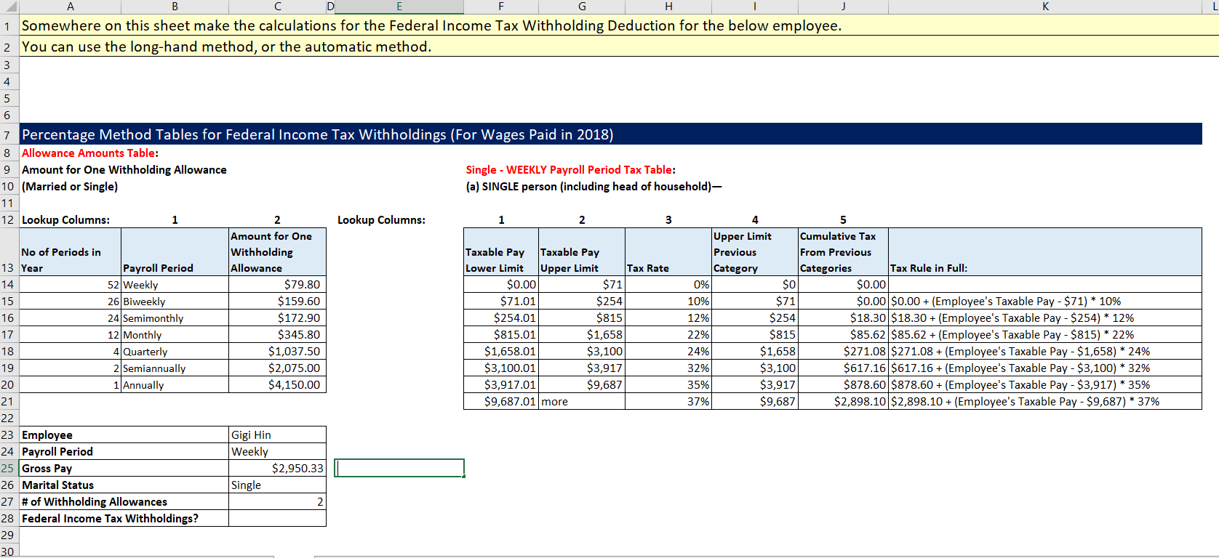Click empty Federal Income Tax Withholdings answer cell
1219x558 pixels.
point(277,518)
